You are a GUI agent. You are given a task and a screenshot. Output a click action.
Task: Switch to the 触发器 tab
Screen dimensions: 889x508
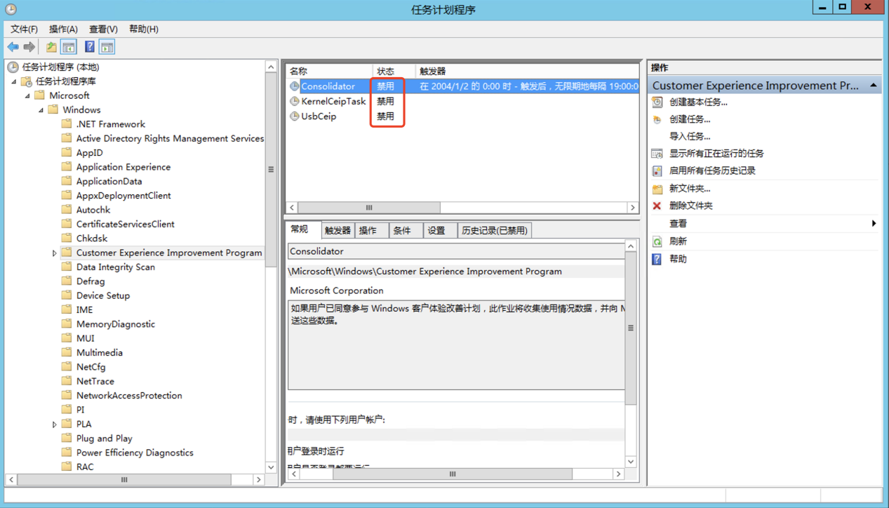click(x=337, y=230)
